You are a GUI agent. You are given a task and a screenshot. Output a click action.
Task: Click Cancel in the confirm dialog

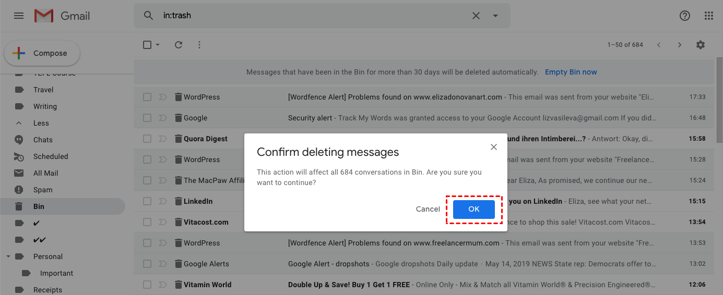click(428, 209)
